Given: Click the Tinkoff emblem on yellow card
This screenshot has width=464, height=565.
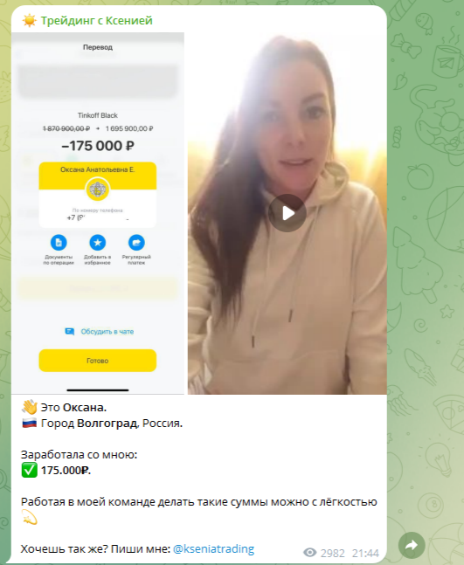Looking at the screenshot, I should (97, 189).
